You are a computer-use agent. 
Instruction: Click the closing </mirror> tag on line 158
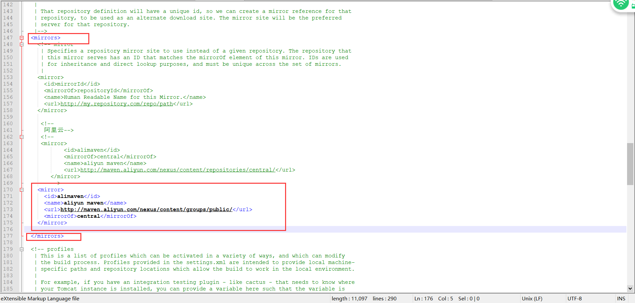52,110
